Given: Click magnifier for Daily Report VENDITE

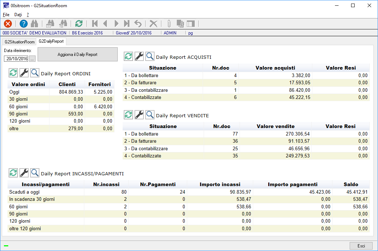Looking at the screenshot, I should tap(150, 114).
